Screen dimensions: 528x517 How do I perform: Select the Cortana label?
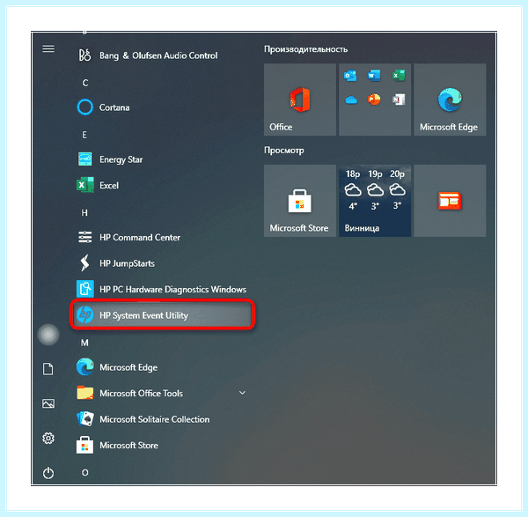click(x=114, y=107)
